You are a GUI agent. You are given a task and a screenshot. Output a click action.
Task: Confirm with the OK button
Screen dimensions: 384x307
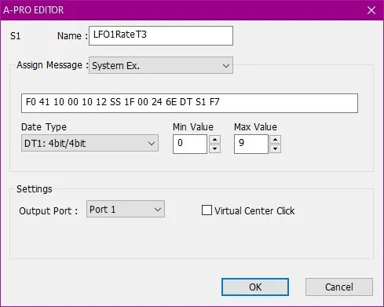[255, 287]
